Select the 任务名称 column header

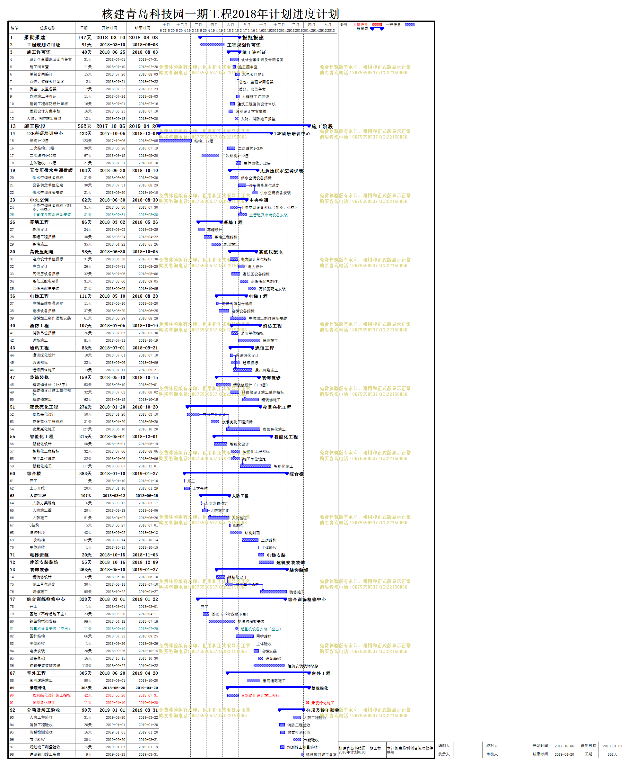pyautogui.click(x=47, y=28)
